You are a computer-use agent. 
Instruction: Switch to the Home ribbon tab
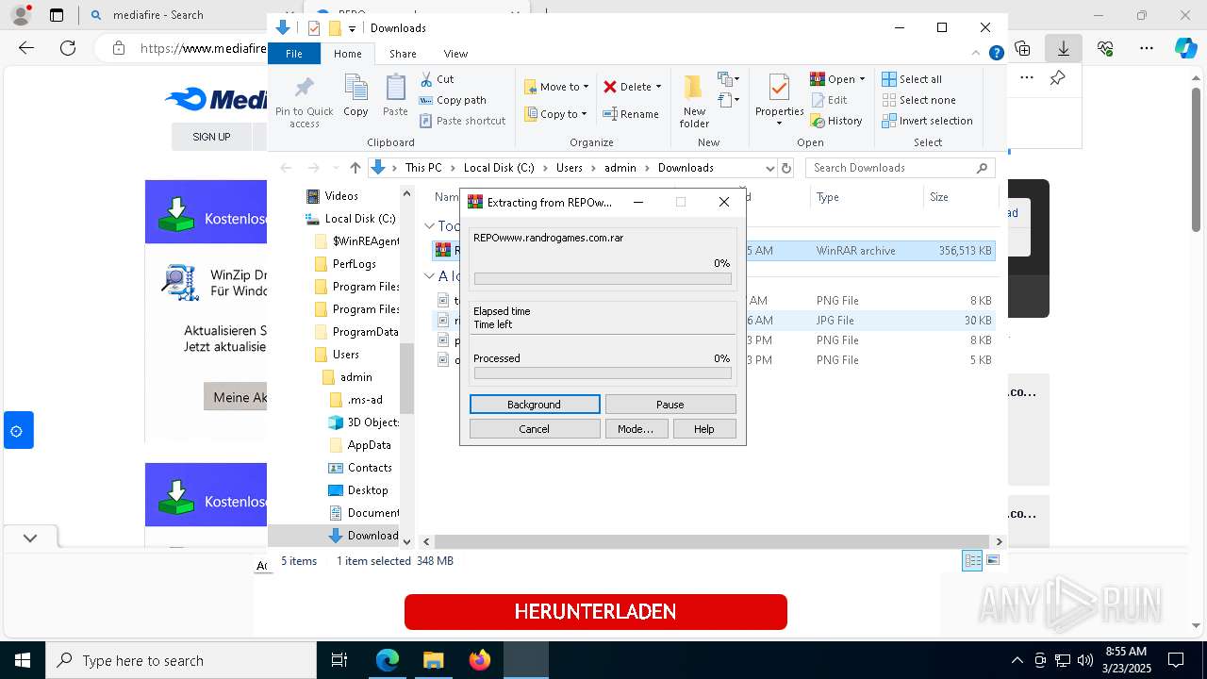point(347,54)
